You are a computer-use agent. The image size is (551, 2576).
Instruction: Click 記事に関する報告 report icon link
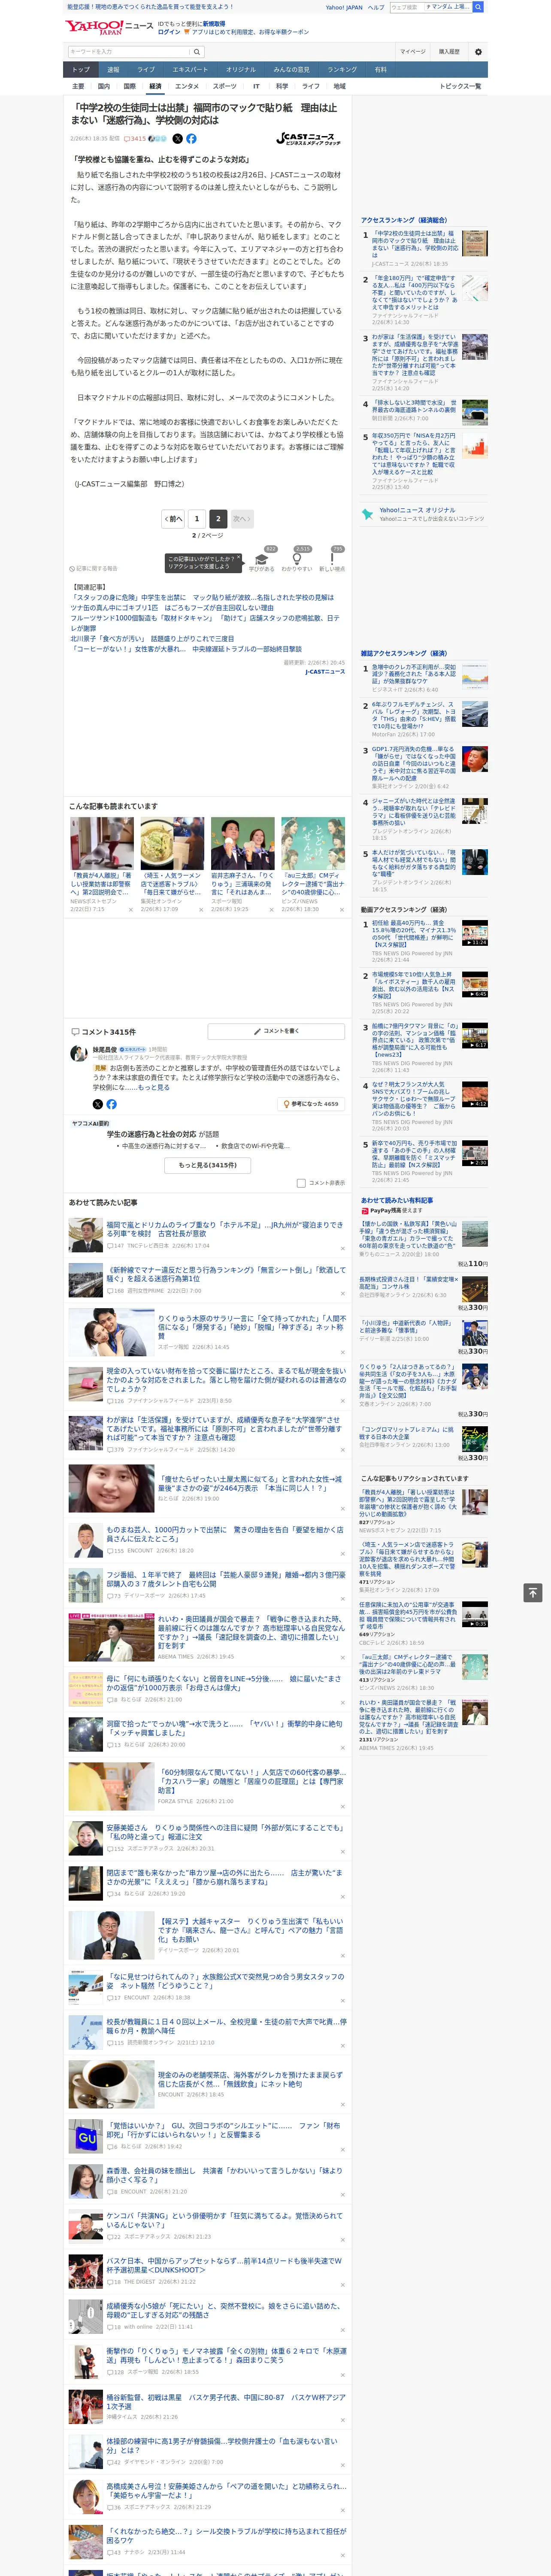point(93,569)
